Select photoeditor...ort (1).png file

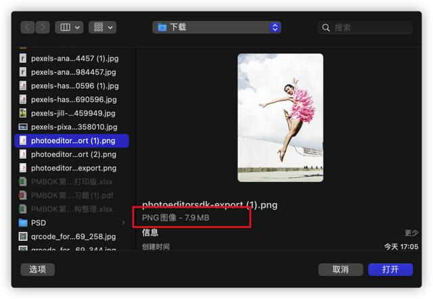point(72,141)
